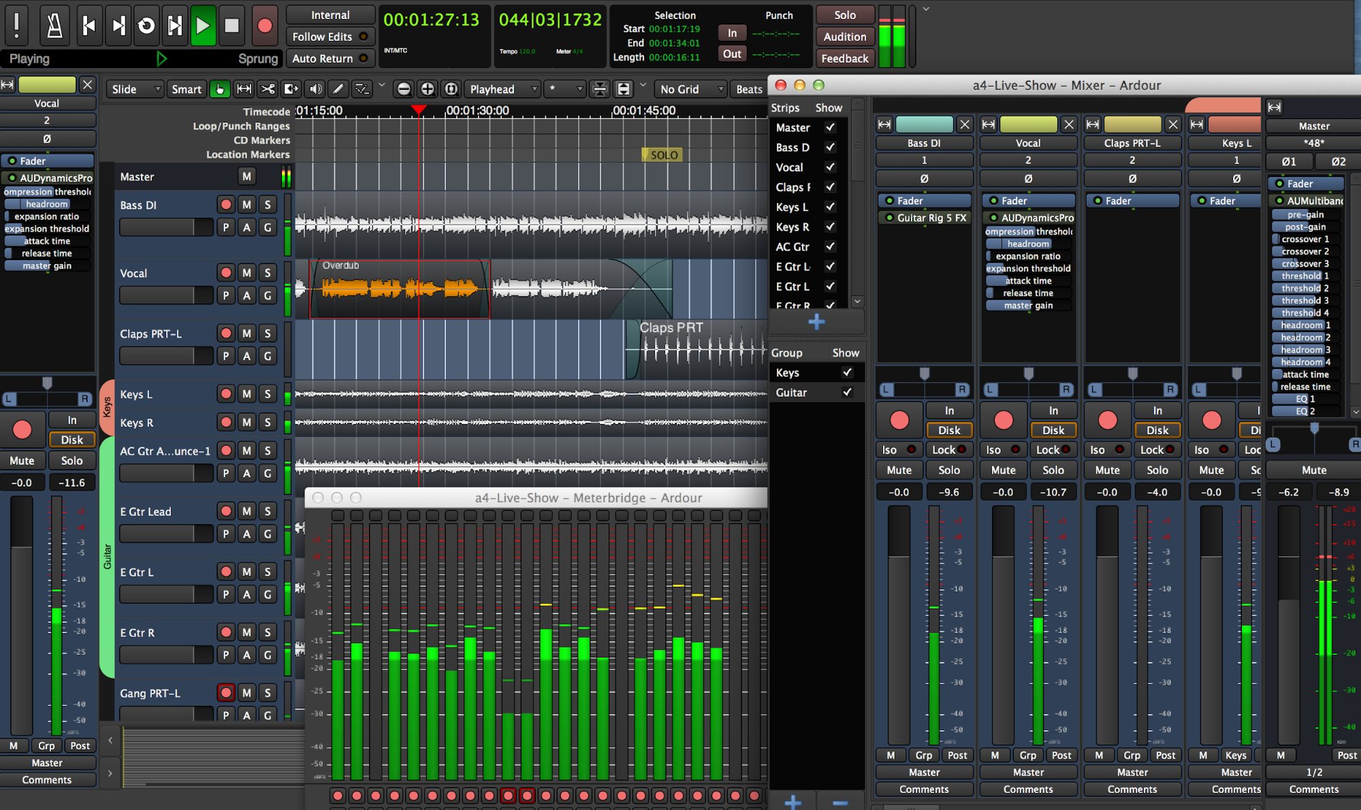This screenshot has width=1361, height=810.
Task: Expand the Internal clock source dropdown
Action: click(x=328, y=14)
